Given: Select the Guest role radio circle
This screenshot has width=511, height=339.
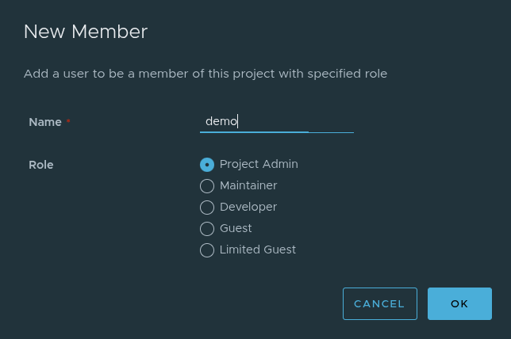Looking at the screenshot, I should (x=207, y=229).
